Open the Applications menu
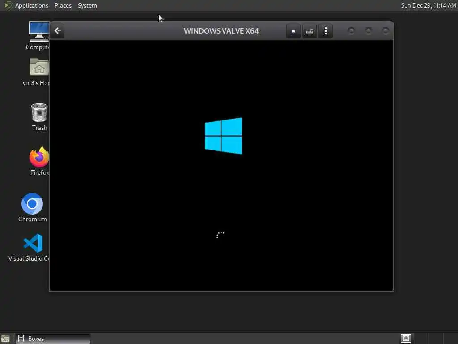458x344 pixels. pyautogui.click(x=32, y=5)
